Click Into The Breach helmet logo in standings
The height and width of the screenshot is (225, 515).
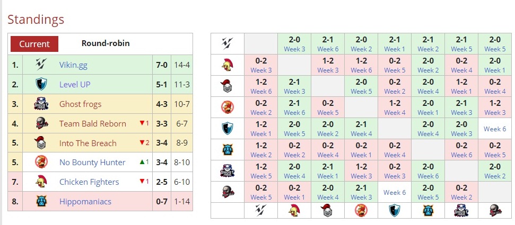[41, 143]
